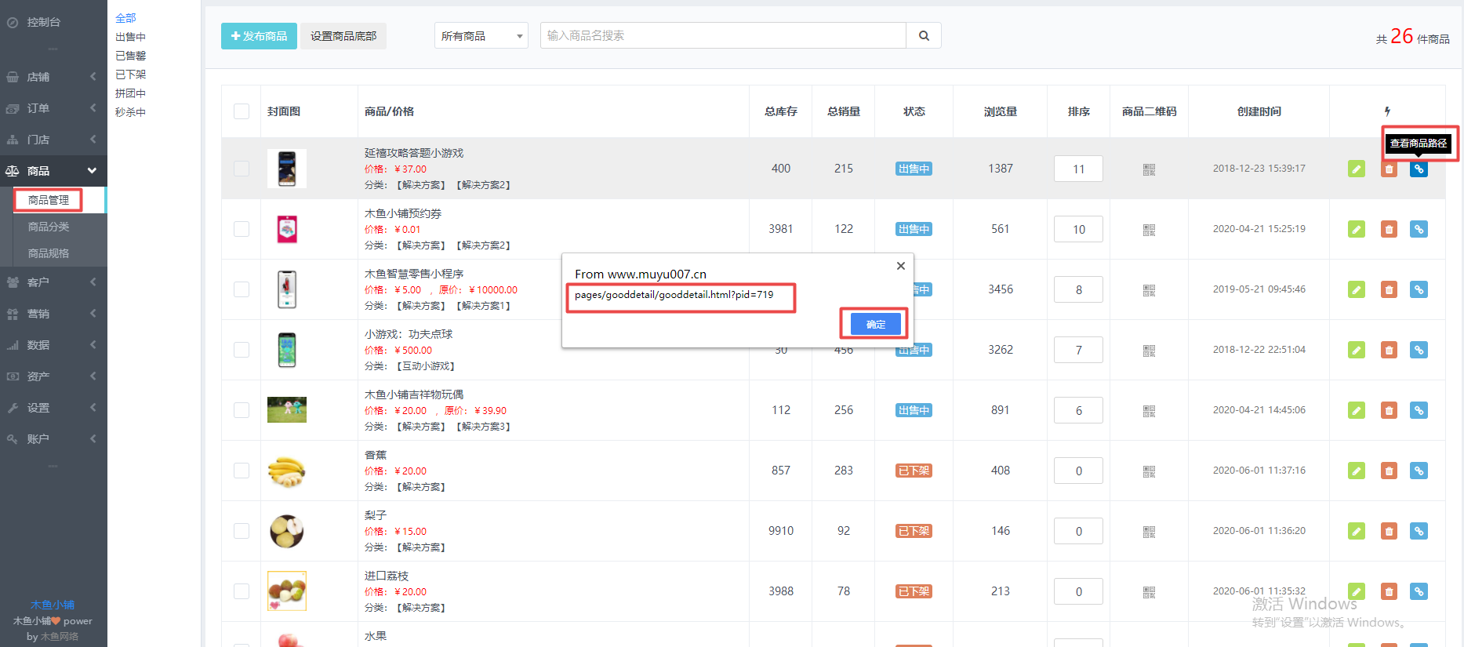1464x647 pixels.
Task: Edit the 延禧攻略答题小游戏 product with green pencil icon
Action: [x=1357, y=169]
